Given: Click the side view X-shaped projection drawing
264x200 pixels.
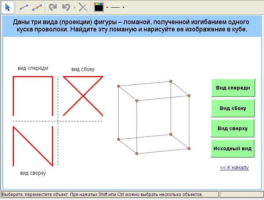Looking at the screenshot, I should coord(83,96).
